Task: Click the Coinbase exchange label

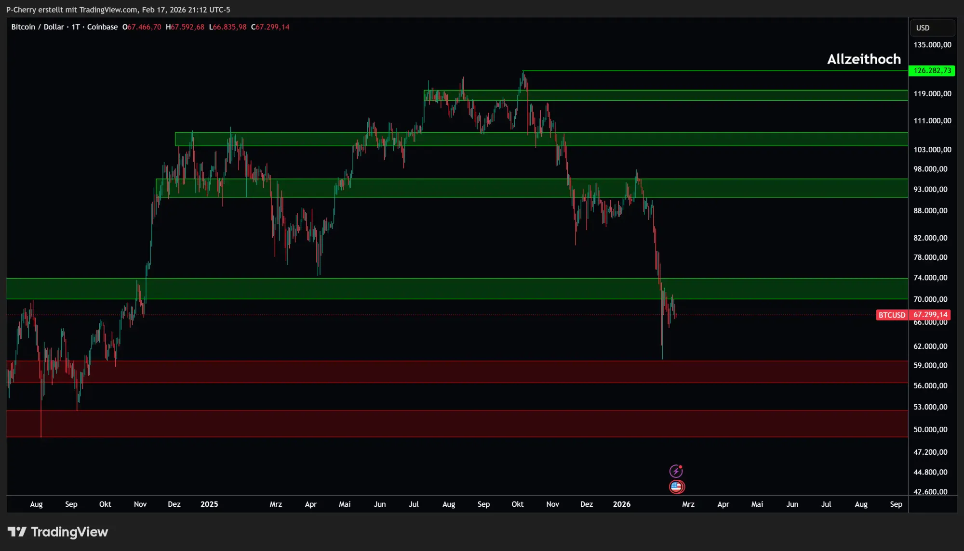Action: (102, 27)
